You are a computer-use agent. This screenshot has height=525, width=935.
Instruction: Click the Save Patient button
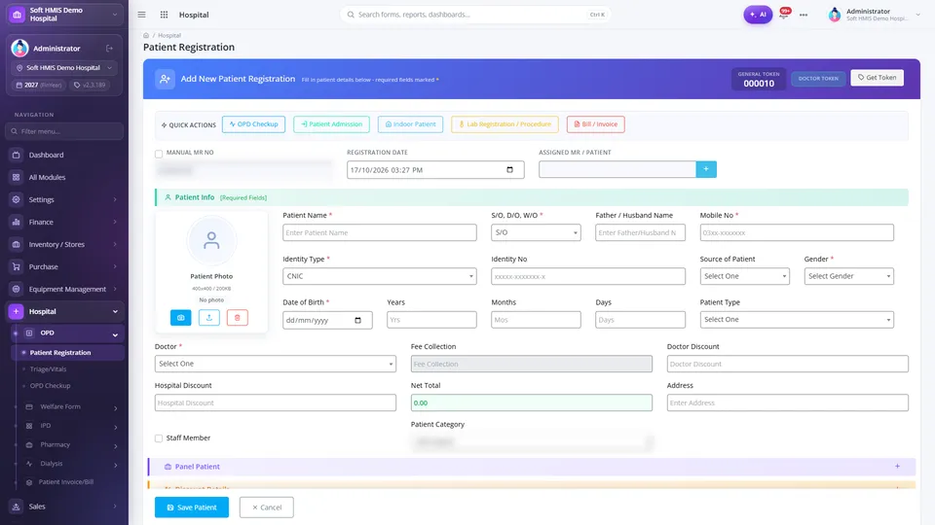[192, 507]
